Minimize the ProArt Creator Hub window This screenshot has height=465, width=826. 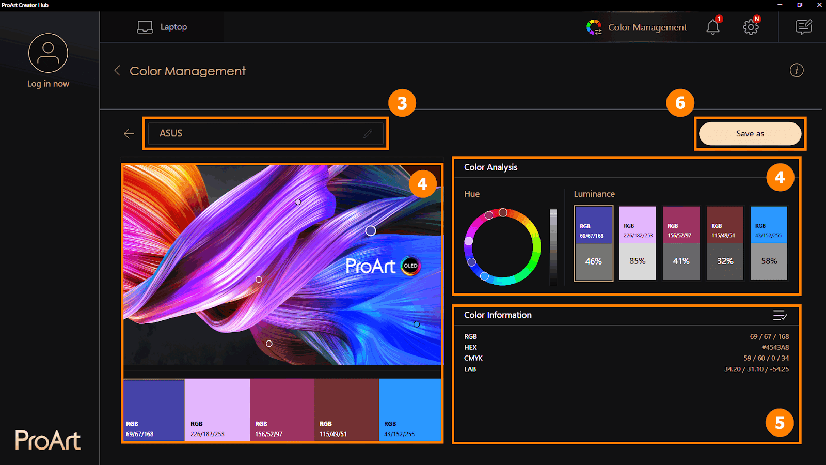pos(780,5)
